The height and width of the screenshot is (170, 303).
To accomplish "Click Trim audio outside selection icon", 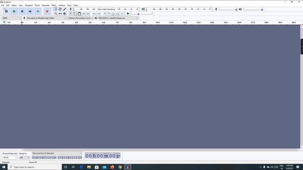I will (x=84, y=14).
